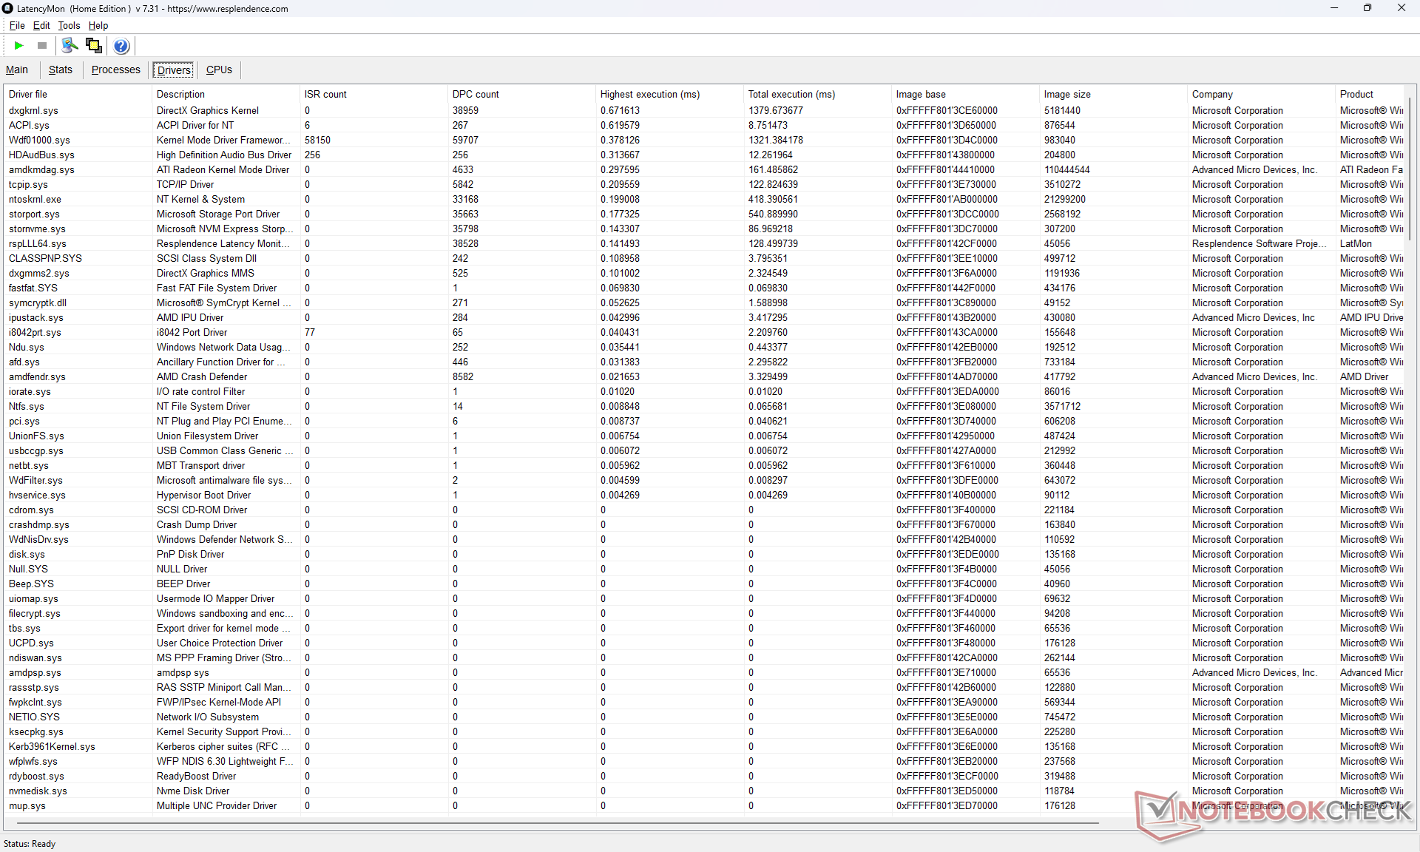Go to the Main tab
Viewport: 1420px width, 852px height.
[17, 70]
